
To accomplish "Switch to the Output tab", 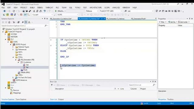I will (x=61, y=99).
